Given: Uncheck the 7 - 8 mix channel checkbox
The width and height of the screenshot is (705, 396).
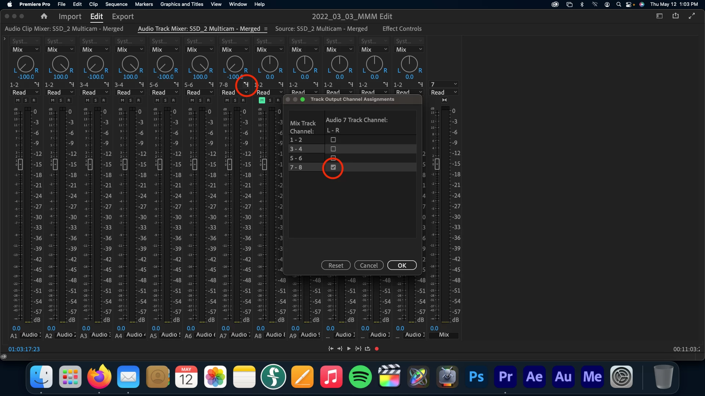Looking at the screenshot, I should [333, 167].
